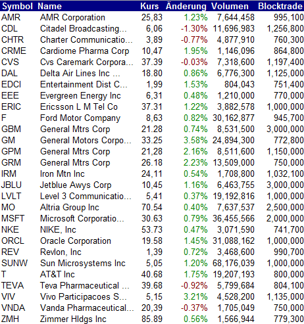
Task: Click the Altria Group Inc name
Action: pos(70,207)
